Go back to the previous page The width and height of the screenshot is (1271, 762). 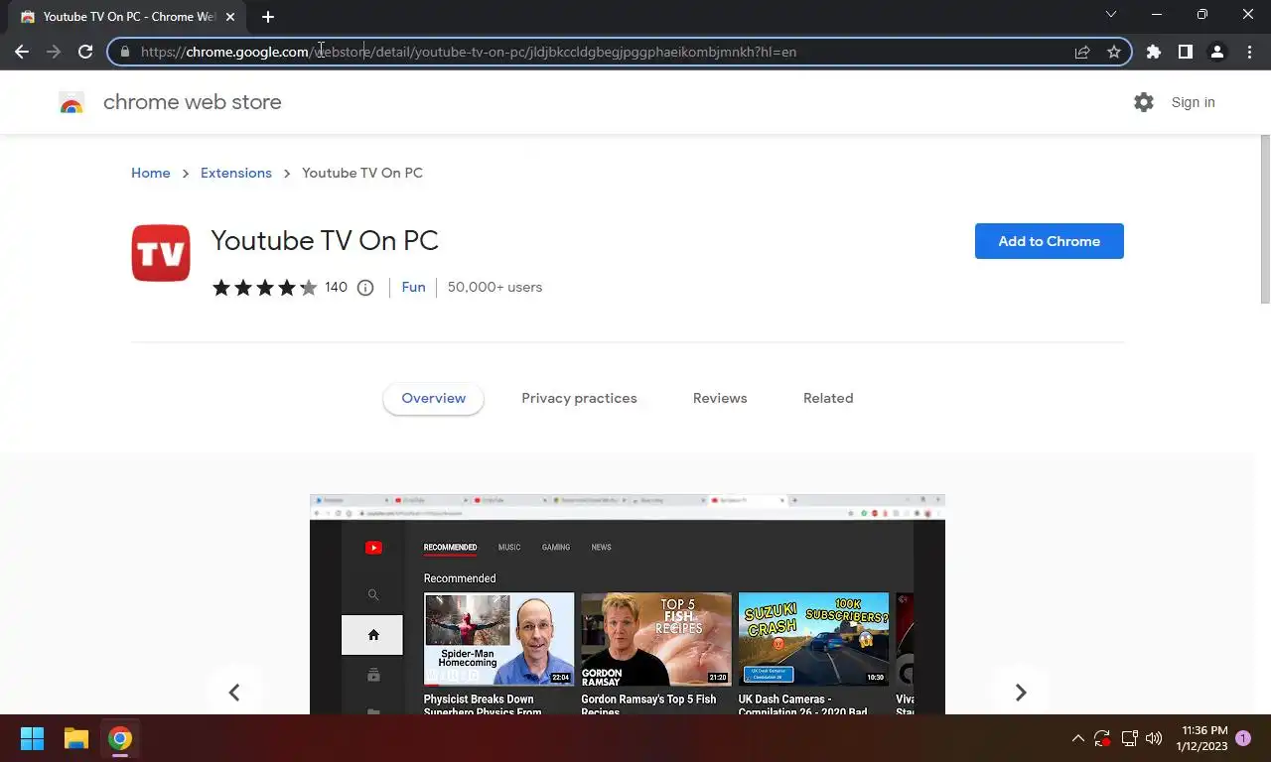tap(22, 52)
